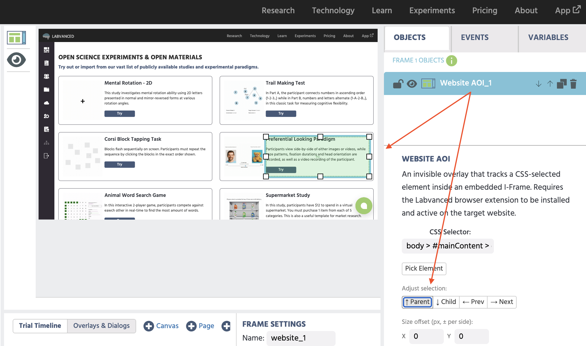Screen dimensions: 586x346
Task: Click the Pick Element button
Action: 424,269
